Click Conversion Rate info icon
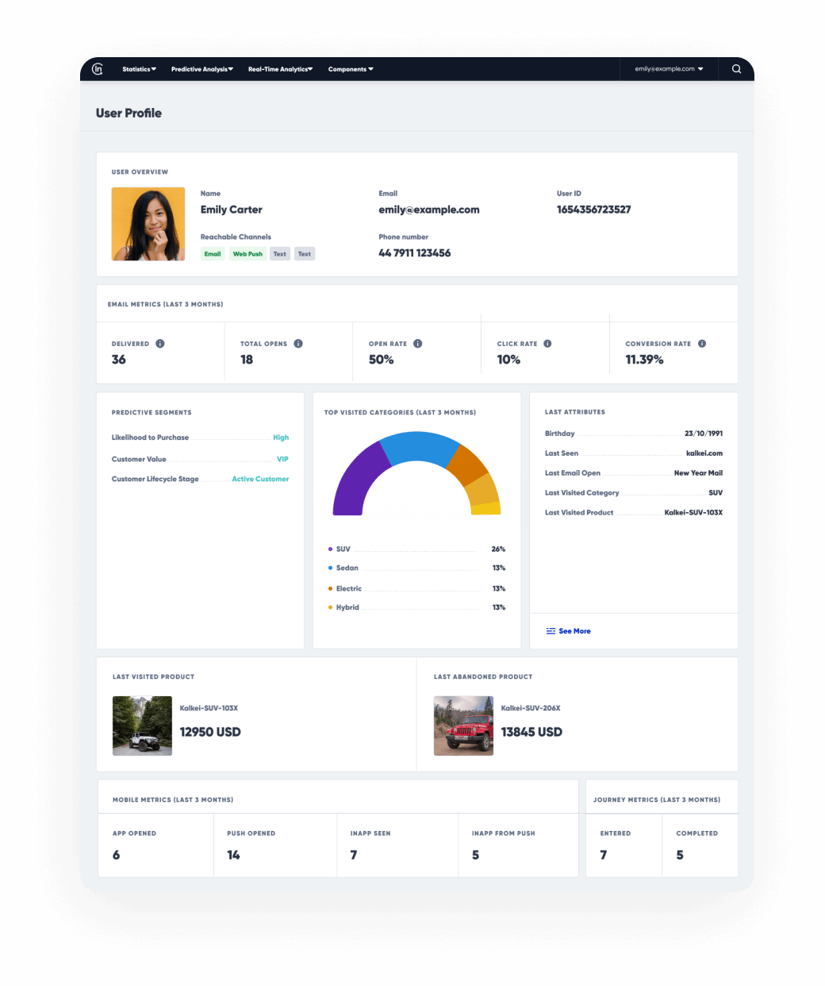Viewport: 825px width, 986px height. point(702,344)
